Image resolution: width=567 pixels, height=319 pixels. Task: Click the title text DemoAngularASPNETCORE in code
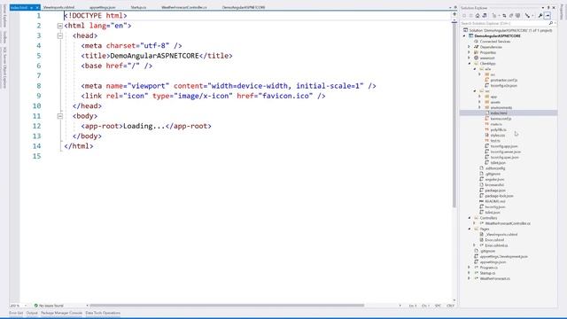(154, 56)
